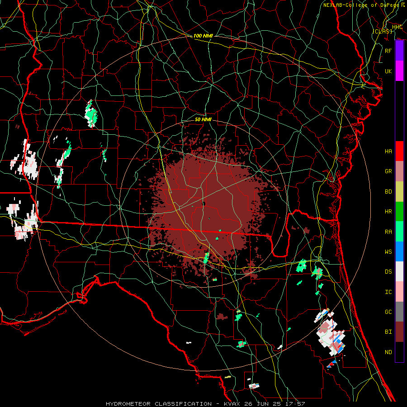Click the RF legend label
Image resolution: width=407 pixels, height=407 pixels.
[388, 51]
